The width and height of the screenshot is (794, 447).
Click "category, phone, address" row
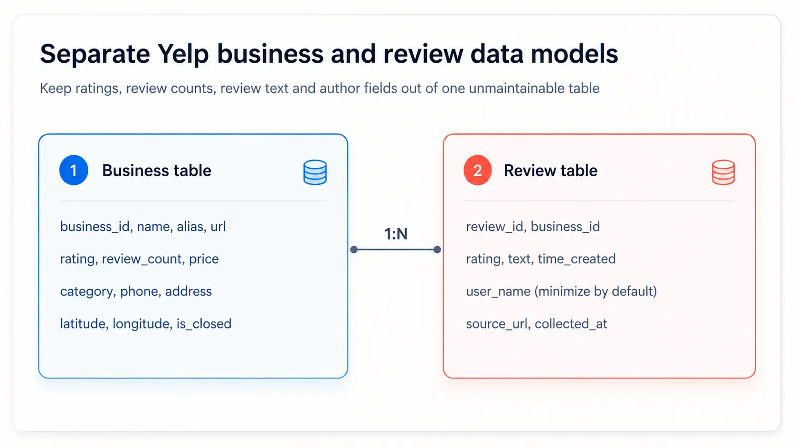[136, 291]
